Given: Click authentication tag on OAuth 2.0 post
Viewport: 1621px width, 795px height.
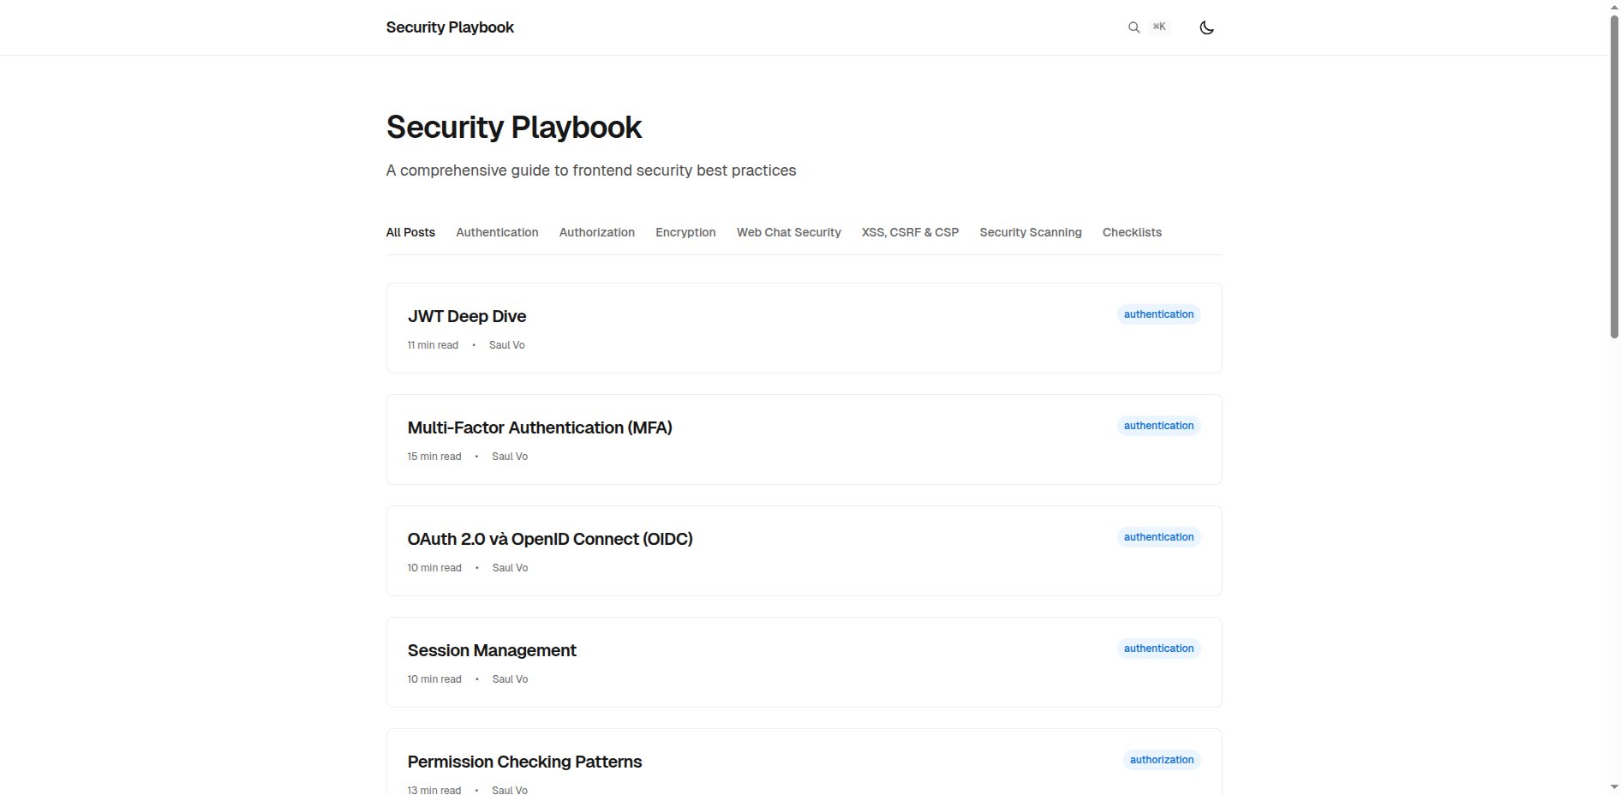Looking at the screenshot, I should 1158,537.
